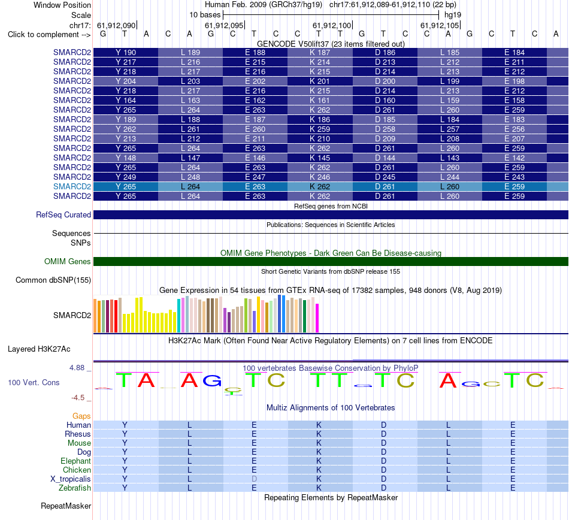Click 'Repeating Elements by RepeatMasker' title
This screenshot has height=520, width=569.
[331, 497]
